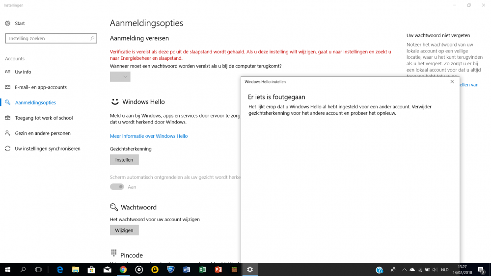Open 'Toegang tot werk of school'

click(44, 118)
